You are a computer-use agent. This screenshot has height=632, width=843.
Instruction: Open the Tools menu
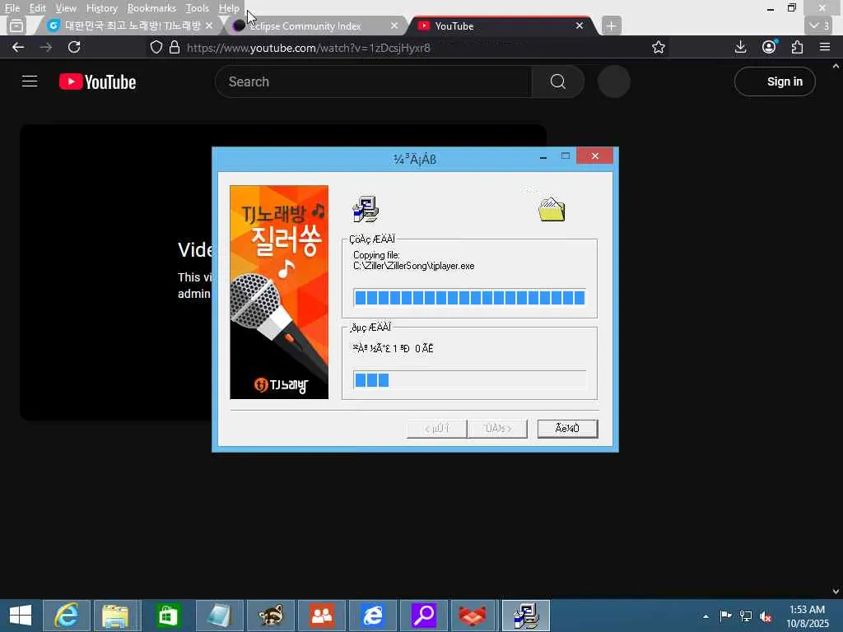point(197,8)
